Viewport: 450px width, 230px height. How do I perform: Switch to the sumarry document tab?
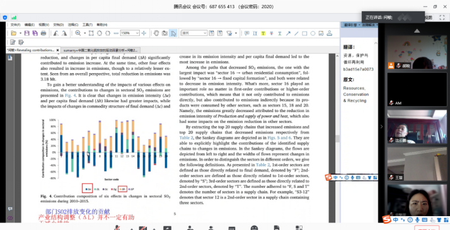tap(100, 50)
